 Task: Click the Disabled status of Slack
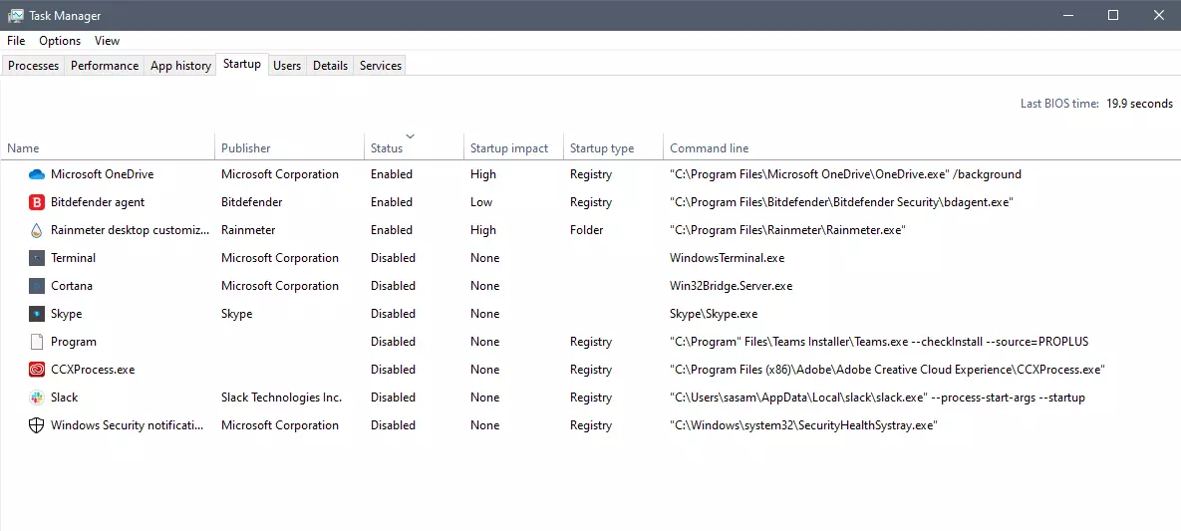pos(393,398)
